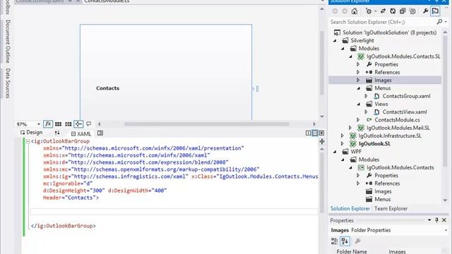Click the Property Pages wrench icon in Properties
The height and width of the screenshot is (254, 452).
pos(357,241)
